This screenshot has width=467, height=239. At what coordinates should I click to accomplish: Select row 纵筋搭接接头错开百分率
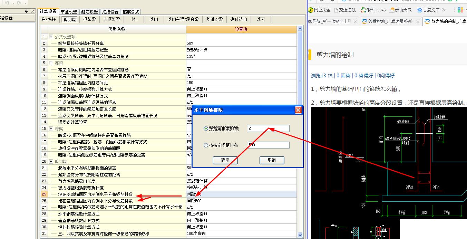pos(168,43)
